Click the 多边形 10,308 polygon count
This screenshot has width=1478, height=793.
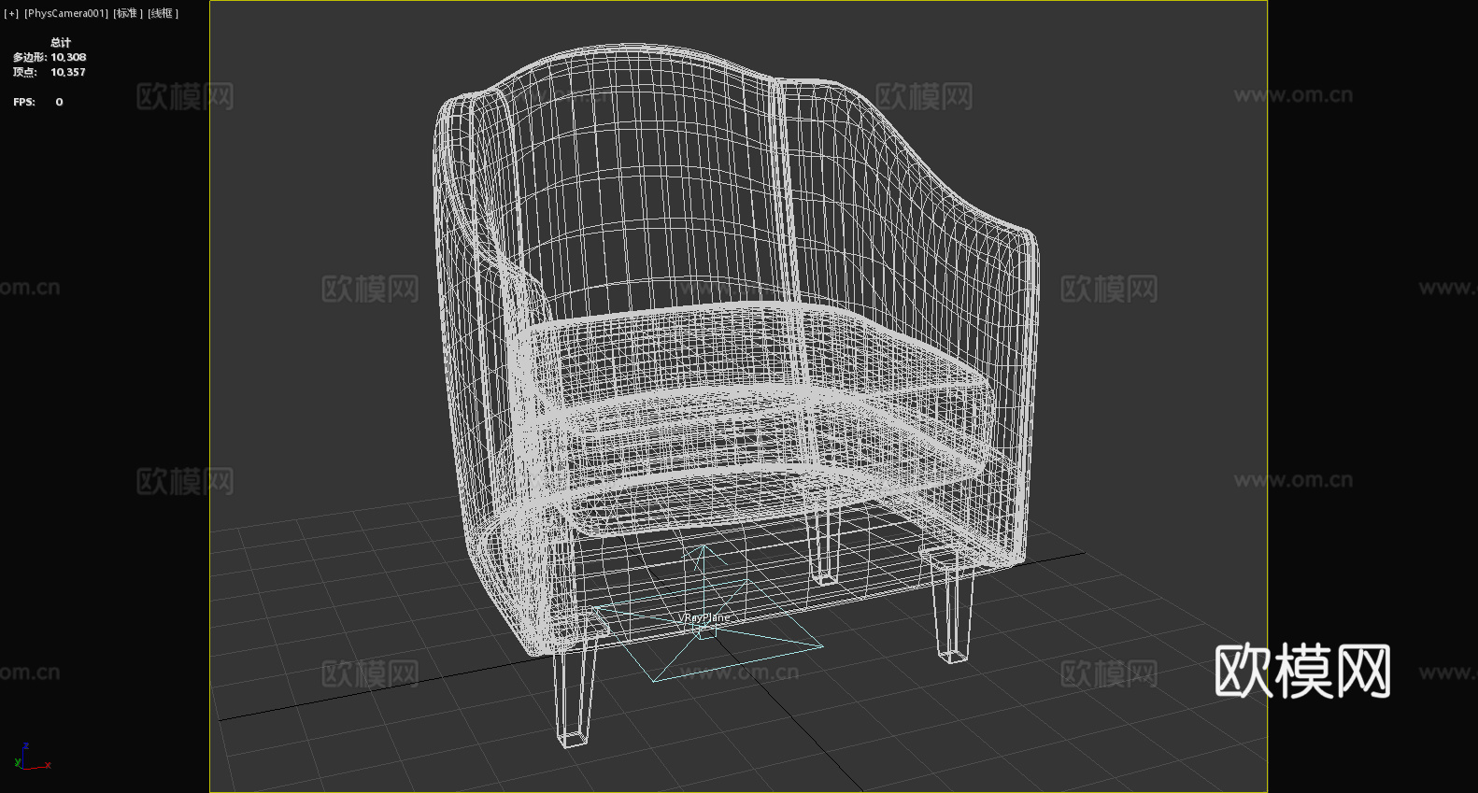(50, 57)
